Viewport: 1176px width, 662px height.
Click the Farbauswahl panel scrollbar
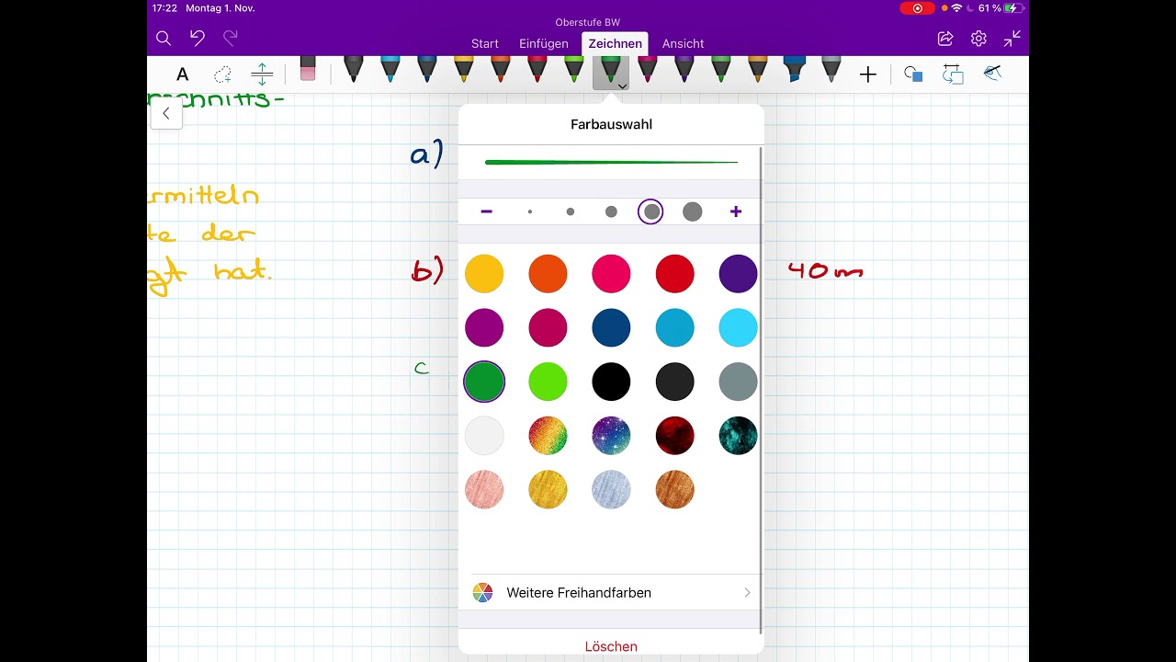coord(761,390)
